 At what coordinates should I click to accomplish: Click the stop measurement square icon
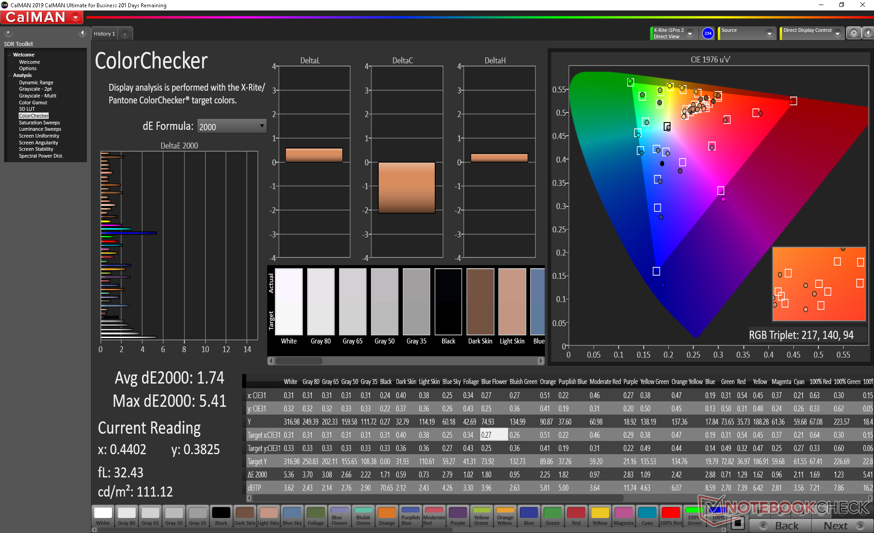tap(738, 523)
